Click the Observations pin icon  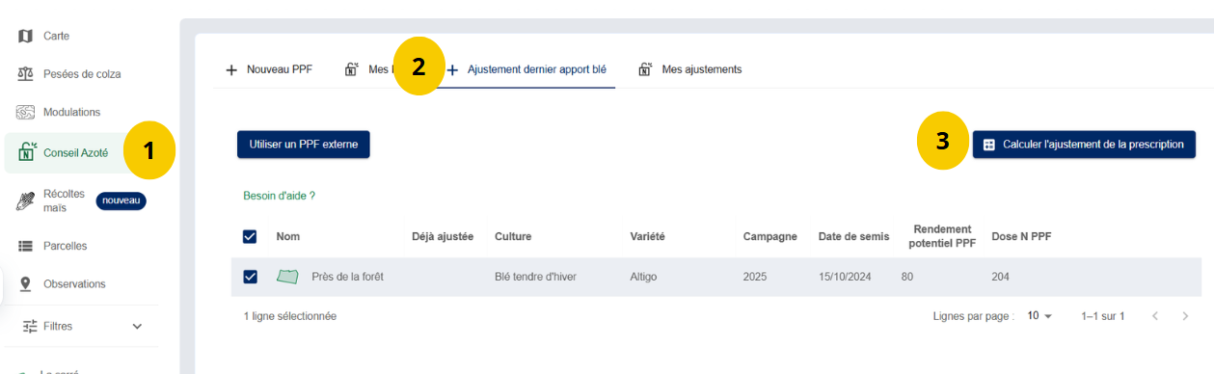pos(26,284)
